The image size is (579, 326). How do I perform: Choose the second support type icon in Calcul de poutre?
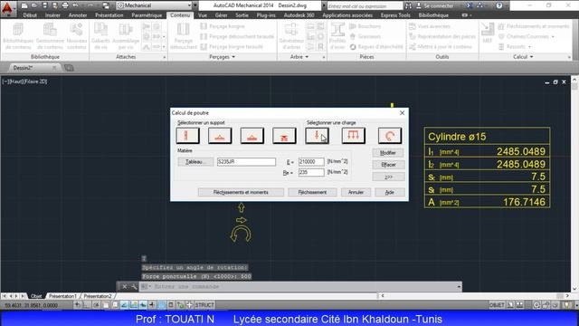(x=220, y=136)
